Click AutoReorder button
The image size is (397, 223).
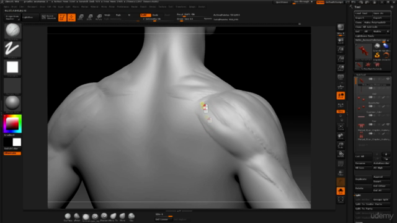pyautogui.click(x=381, y=164)
